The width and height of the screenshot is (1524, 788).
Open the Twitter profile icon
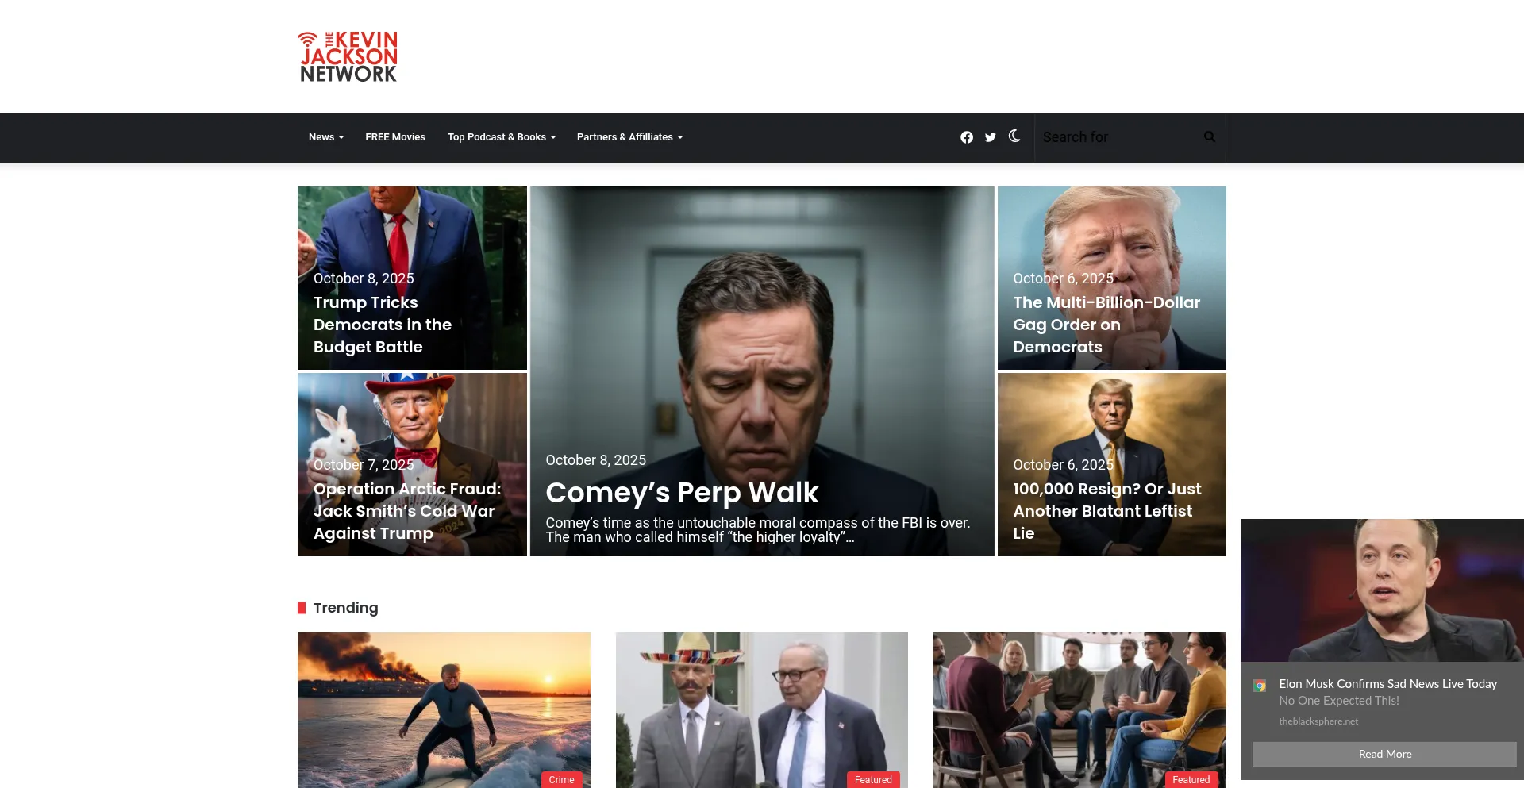tap(990, 137)
